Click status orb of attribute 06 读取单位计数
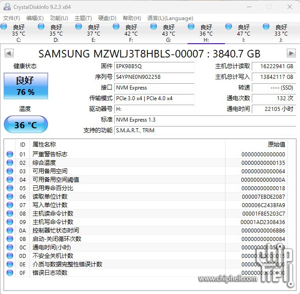300x294 pixels. [x=10, y=196]
